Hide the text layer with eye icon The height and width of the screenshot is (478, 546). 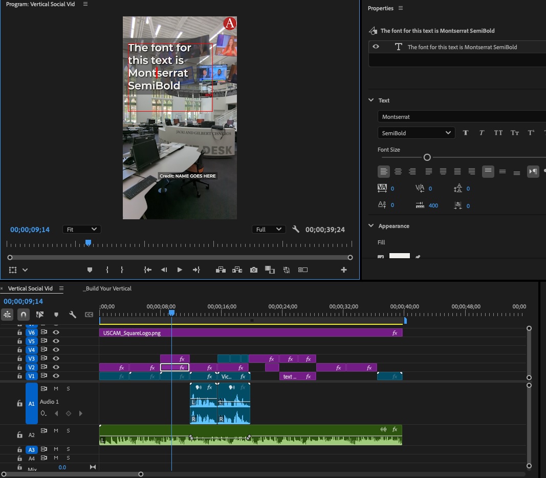tap(376, 47)
